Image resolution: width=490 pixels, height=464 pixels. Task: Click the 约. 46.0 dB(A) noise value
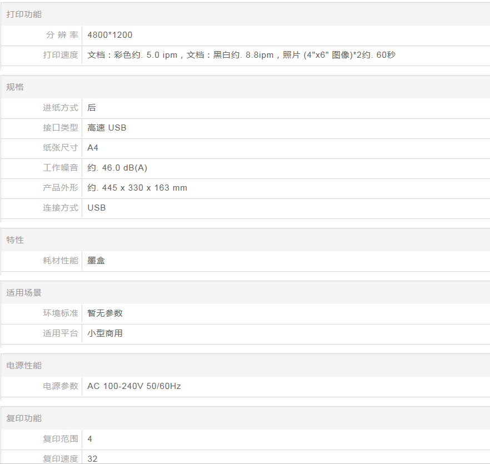[117, 168]
